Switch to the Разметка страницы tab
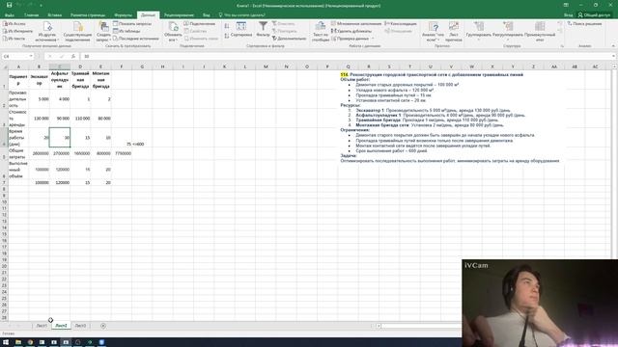 click(x=88, y=15)
